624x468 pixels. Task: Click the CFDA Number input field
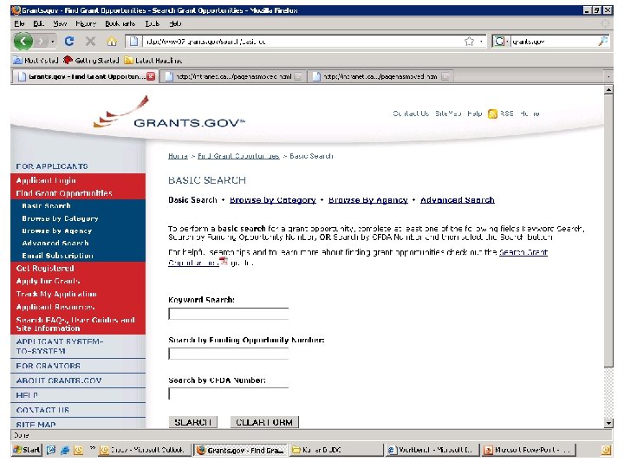[x=229, y=393]
